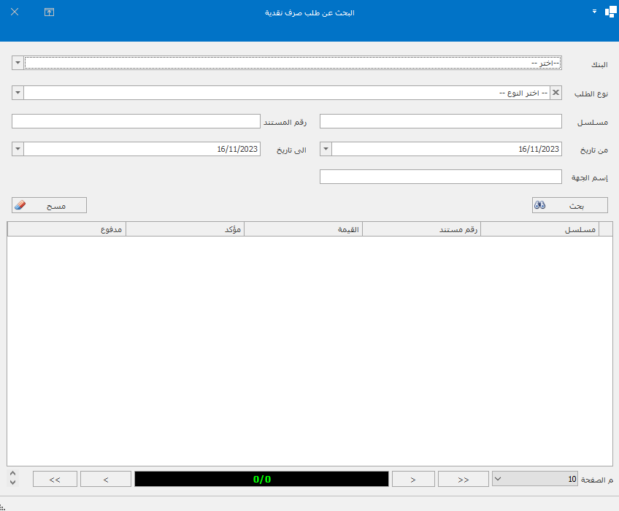Click the entity name (إسم الجهة) input field

(441, 177)
